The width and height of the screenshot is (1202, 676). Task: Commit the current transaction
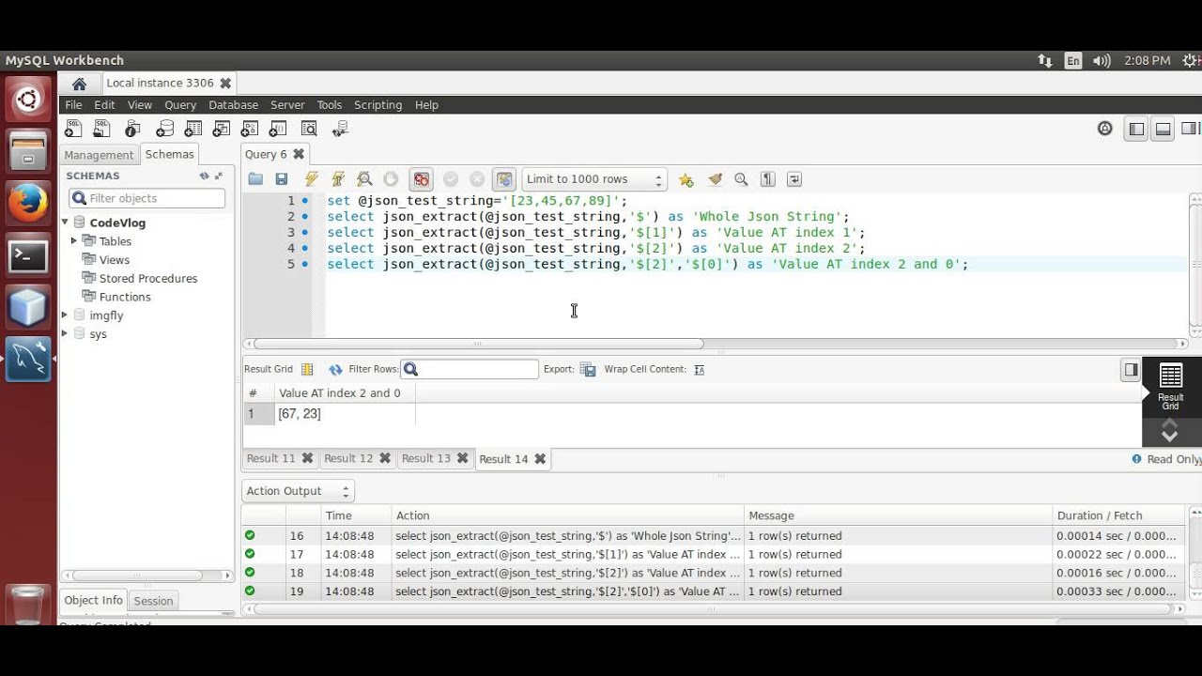click(451, 179)
